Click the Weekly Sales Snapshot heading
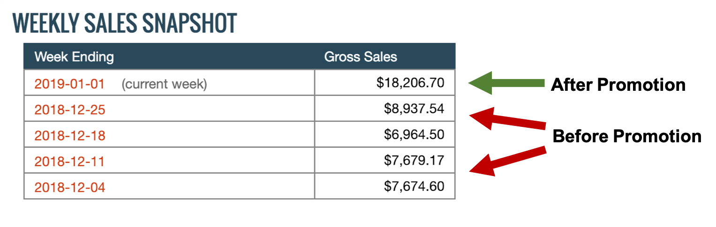Image resolution: width=716 pixels, height=227 pixels. (124, 23)
